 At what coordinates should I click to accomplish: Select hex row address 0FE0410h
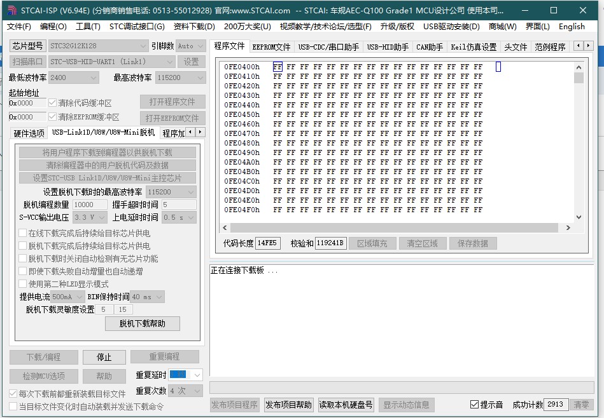[x=242, y=76]
